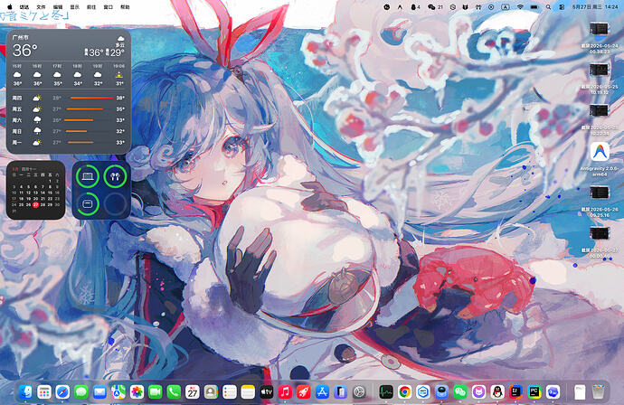Open the Apple menu
624x405 pixels.
click(10, 6)
